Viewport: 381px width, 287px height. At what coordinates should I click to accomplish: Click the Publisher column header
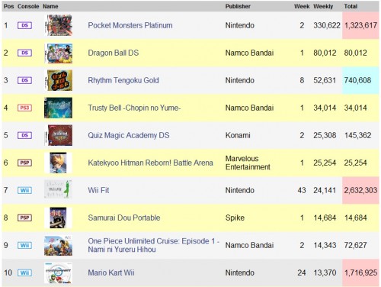[x=238, y=6]
